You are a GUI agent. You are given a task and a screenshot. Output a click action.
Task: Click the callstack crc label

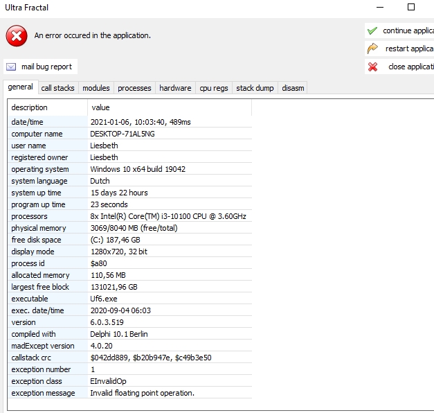[31, 358]
